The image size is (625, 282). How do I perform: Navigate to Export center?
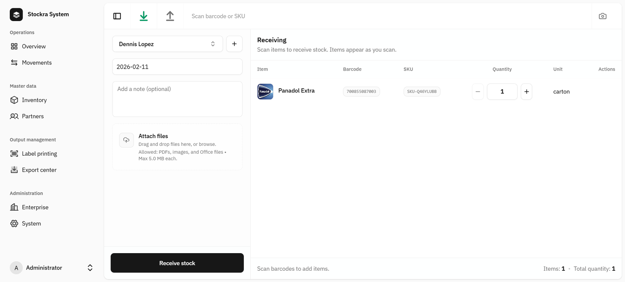(x=39, y=170)
